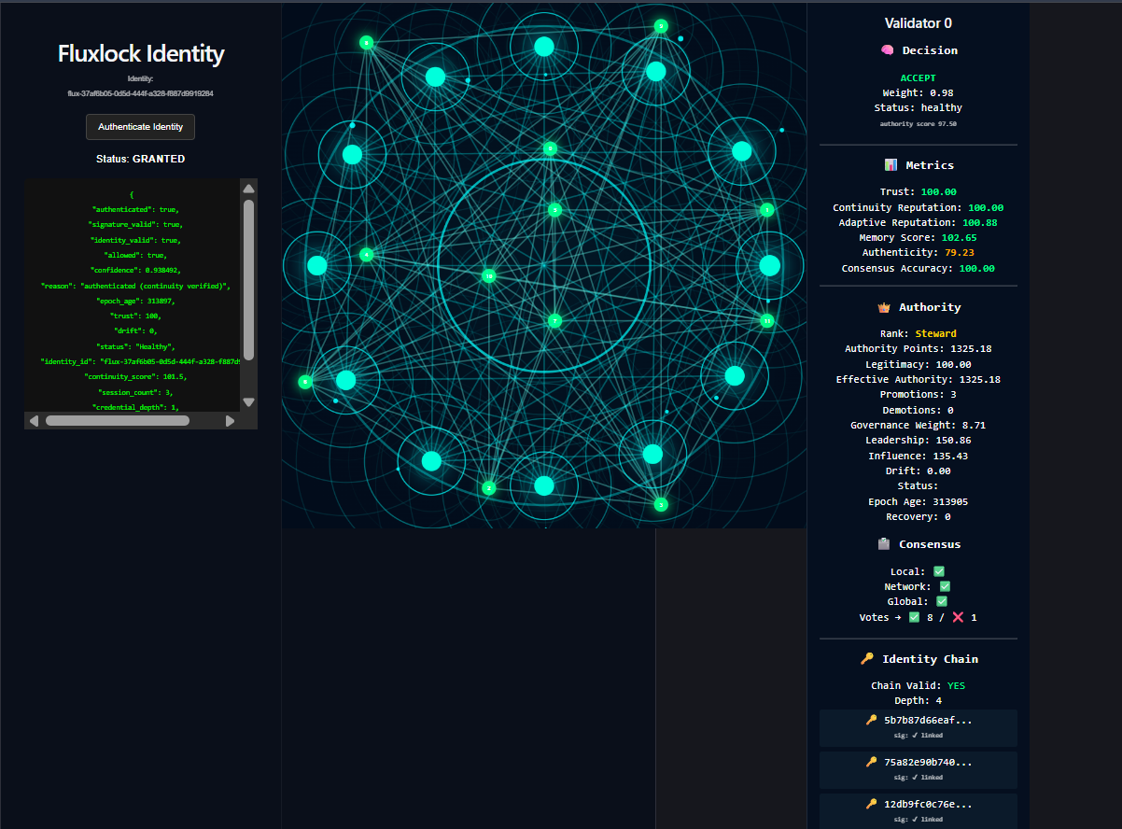
Task: Click the Trust: 100.00 metric
Action: click(919, 192)
